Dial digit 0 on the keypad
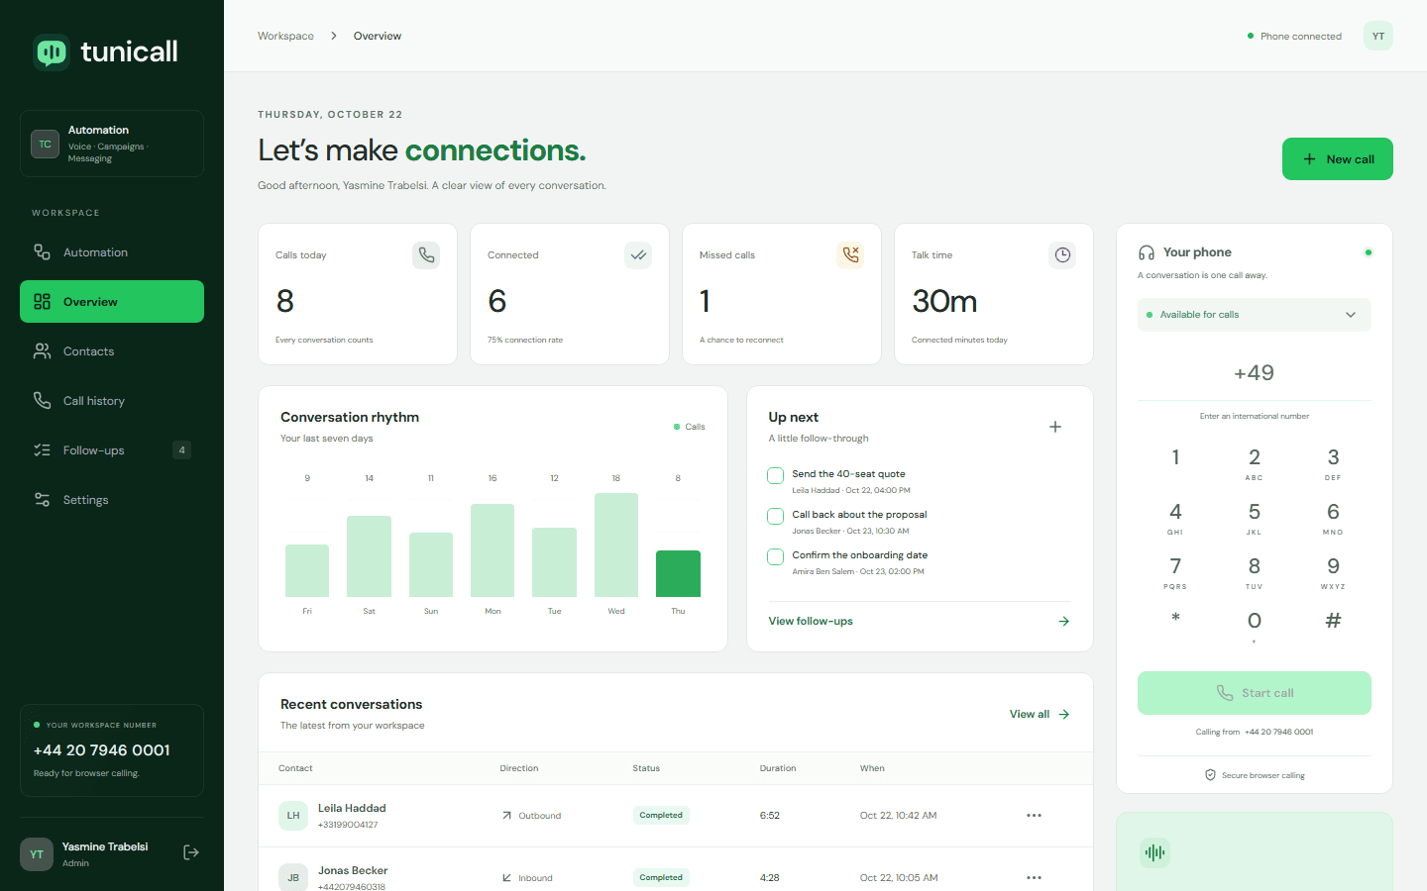Screen dimensions: 1427x891 tap(1255, 625)
